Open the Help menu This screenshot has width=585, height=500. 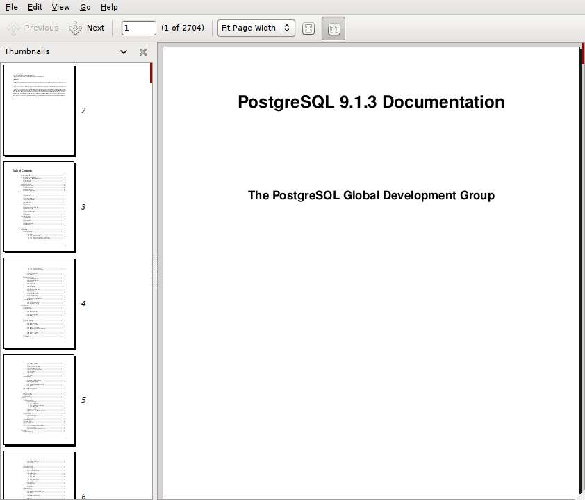(x=109, y=7)
